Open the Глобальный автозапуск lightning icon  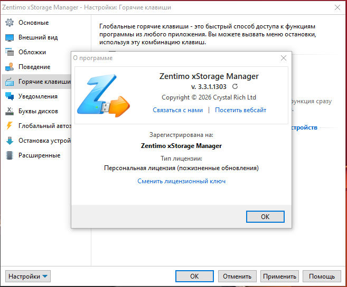(10, 126)
